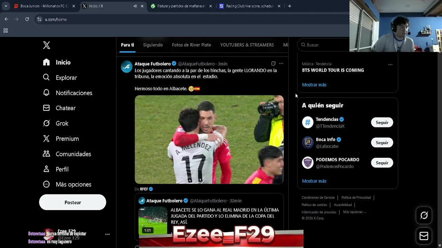442x248 pixels.
Task: Click Ataque Futbolero post avatar
Action: click(126, 66)
